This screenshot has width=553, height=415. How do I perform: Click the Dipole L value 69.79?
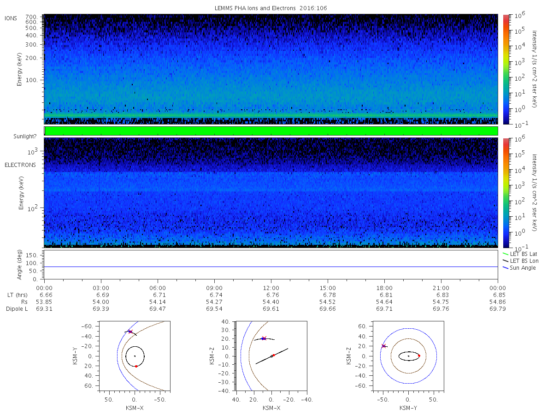[498, 308]
